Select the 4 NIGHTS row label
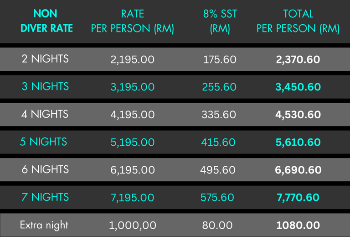This screenshot has height=237, width=350. 45,114
